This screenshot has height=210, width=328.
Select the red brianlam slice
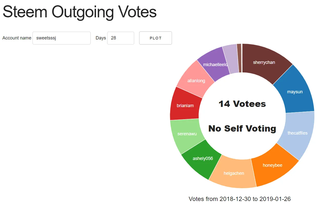click(185, 106)
